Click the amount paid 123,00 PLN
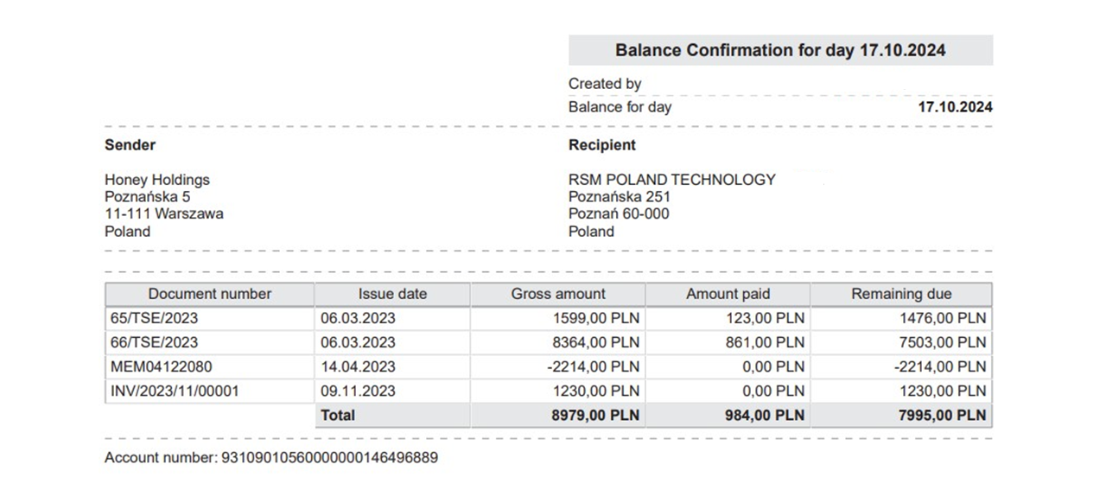 coord(765,318)
